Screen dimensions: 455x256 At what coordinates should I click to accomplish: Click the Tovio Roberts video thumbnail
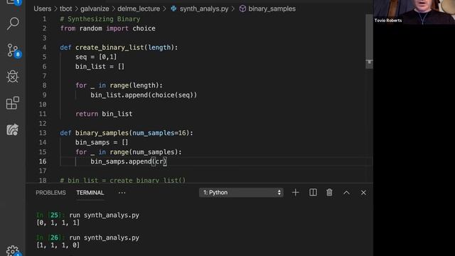414,12
